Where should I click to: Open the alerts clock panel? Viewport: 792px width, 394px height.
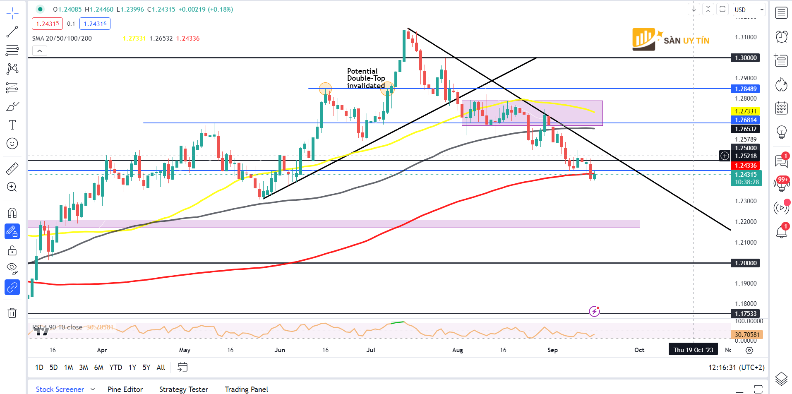click(781, 37)
